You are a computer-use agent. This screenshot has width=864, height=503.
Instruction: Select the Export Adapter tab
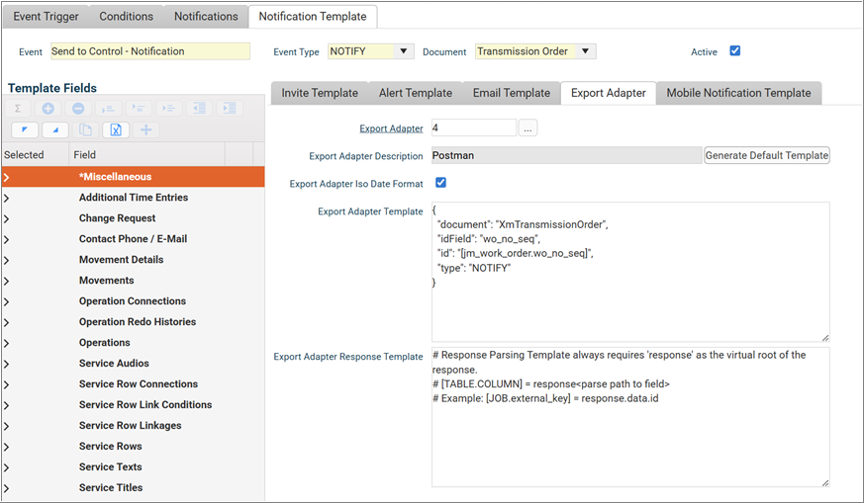609,93
